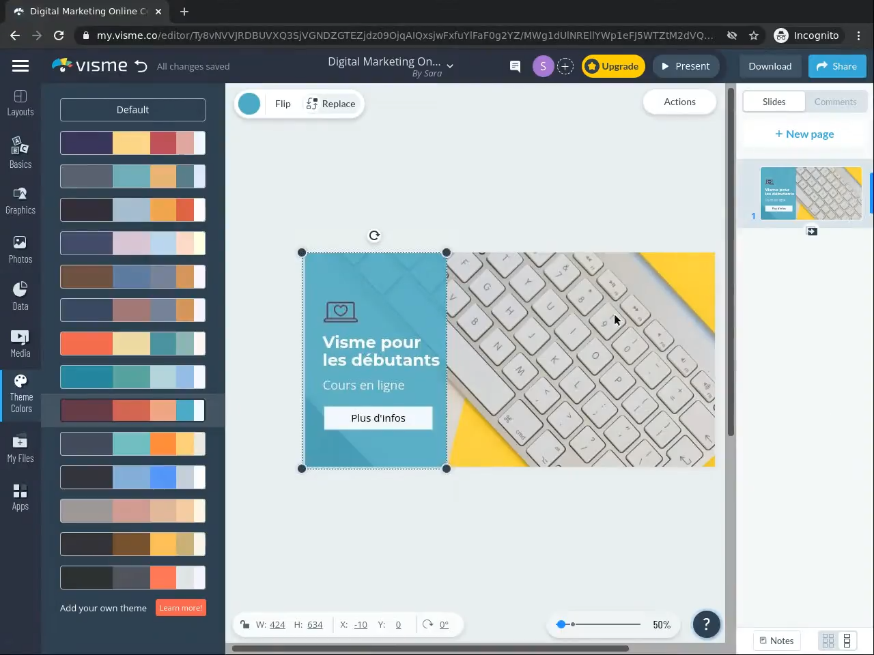Expand the project title dropdown

(x=450, y=66)
